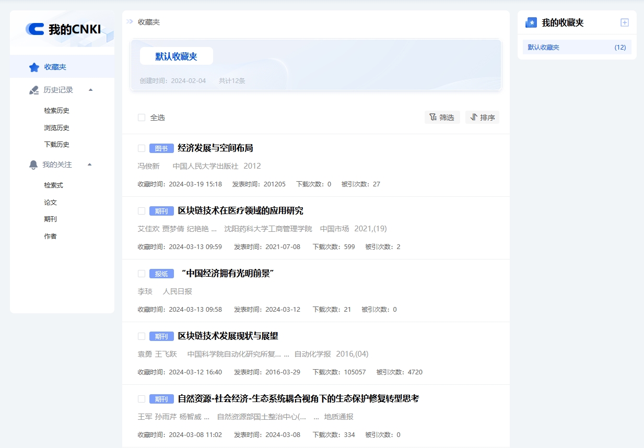Select checkbox for 区块链技术发展现状与展望

pos(142,336)
